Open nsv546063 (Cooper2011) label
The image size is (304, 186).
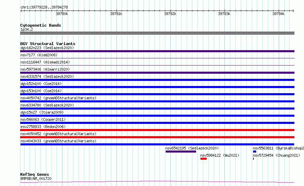(43, 119)
